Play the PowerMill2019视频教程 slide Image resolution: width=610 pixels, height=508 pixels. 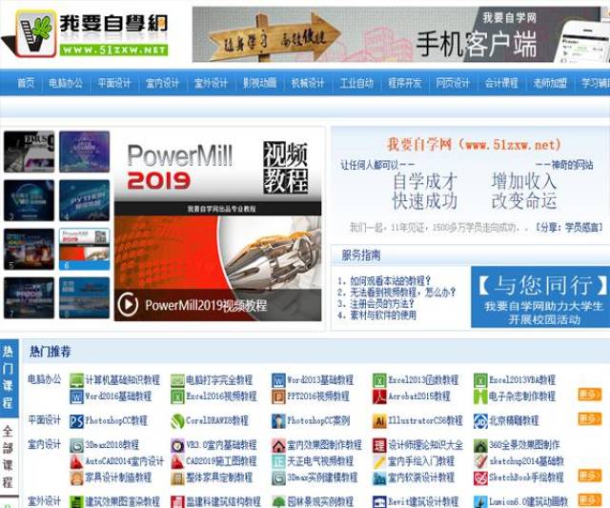point(128,304)
